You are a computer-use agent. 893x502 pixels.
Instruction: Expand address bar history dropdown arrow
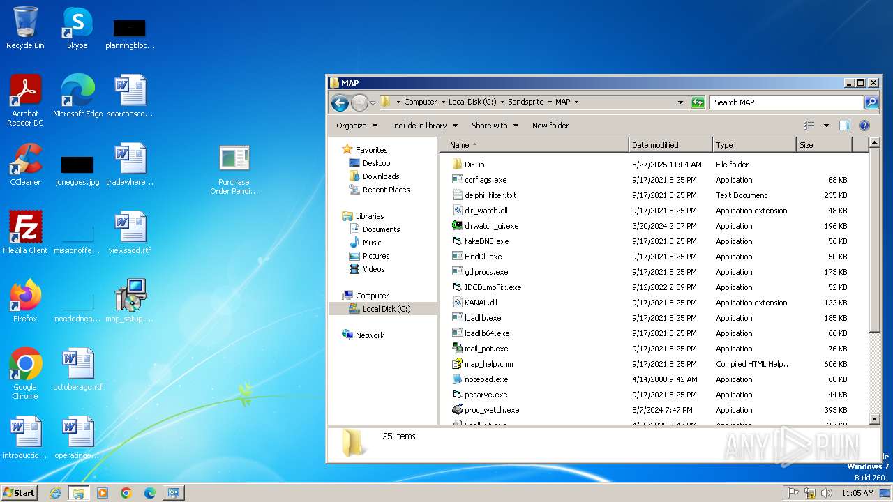[x=680, y=102]
